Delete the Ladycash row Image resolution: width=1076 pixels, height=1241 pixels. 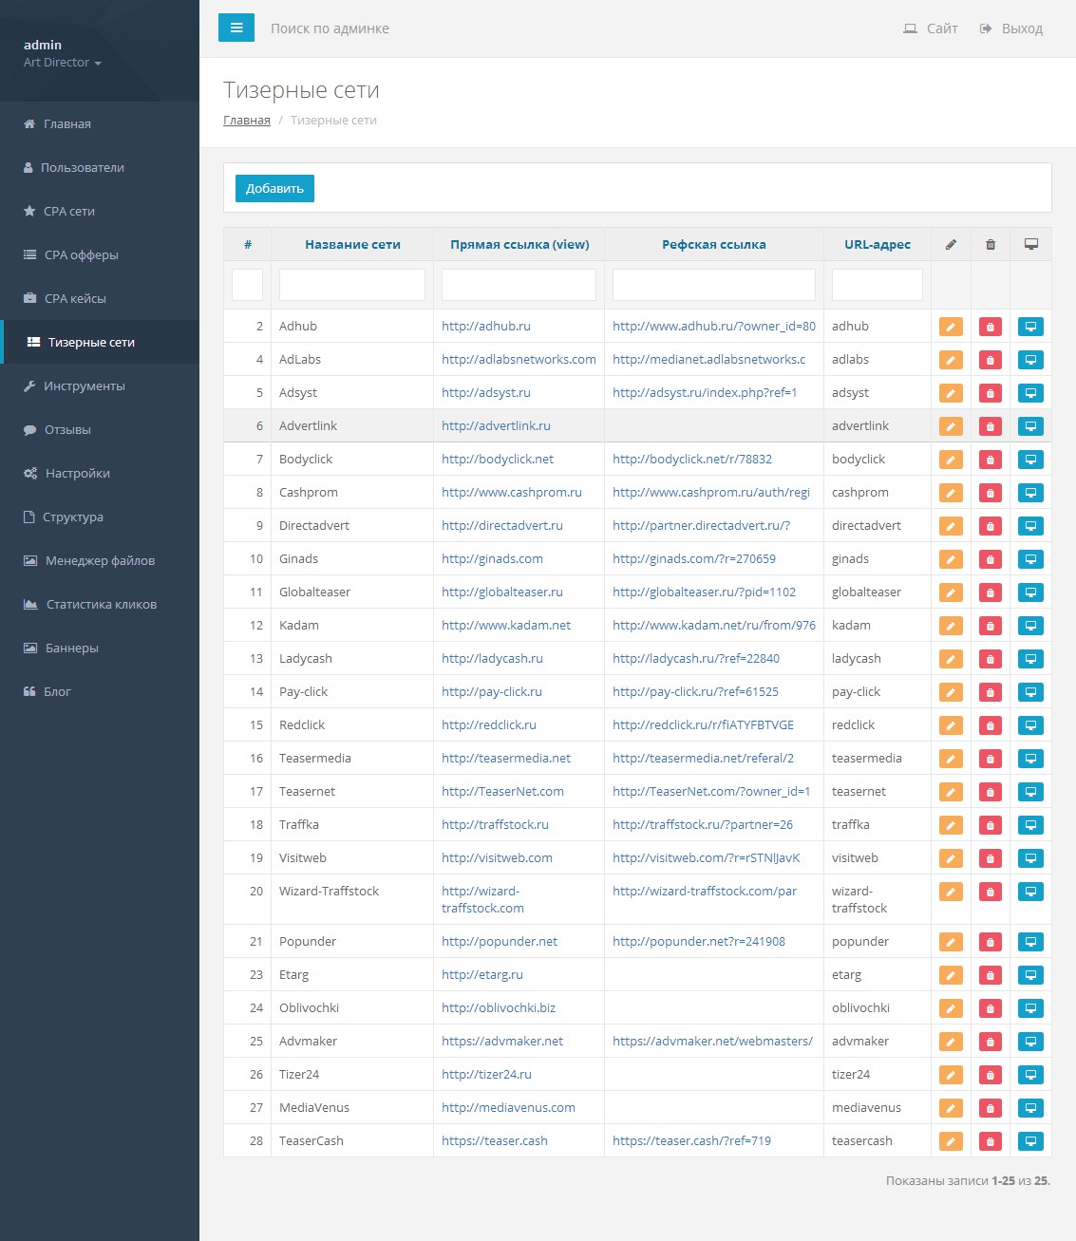click(x=991, y=659)
